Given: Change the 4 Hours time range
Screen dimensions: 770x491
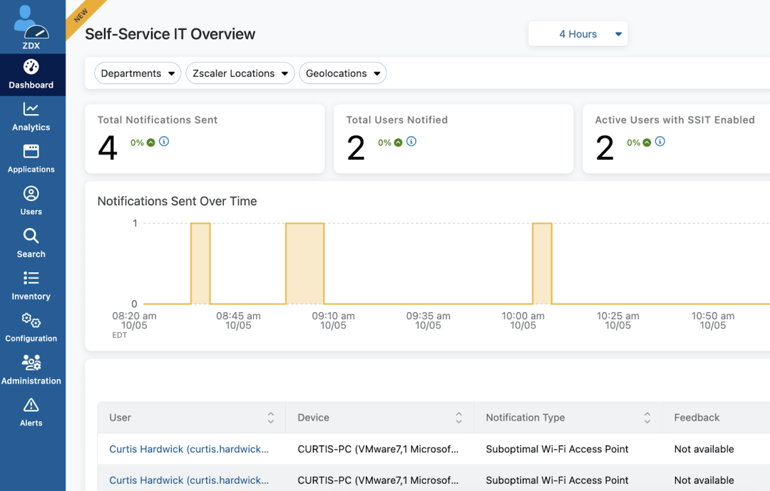Looking at the screenshot, I should tap(578, 34).
